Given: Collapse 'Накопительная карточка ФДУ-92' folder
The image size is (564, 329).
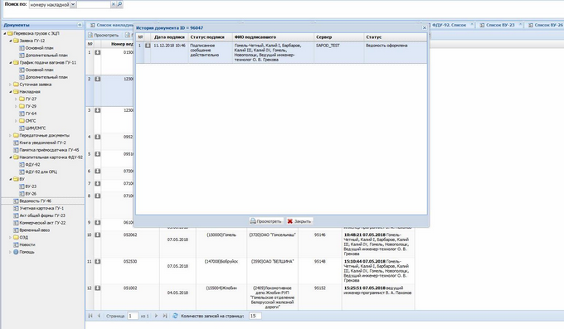Looking at the screenshot, I should [11, 157].
